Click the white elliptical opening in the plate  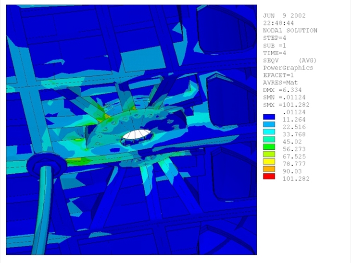[137, 134]
